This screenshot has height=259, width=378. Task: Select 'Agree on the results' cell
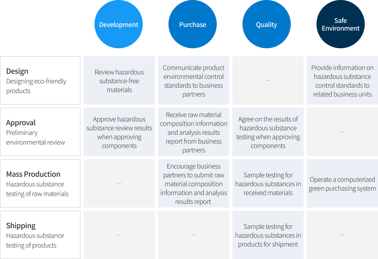coord(268,132)
